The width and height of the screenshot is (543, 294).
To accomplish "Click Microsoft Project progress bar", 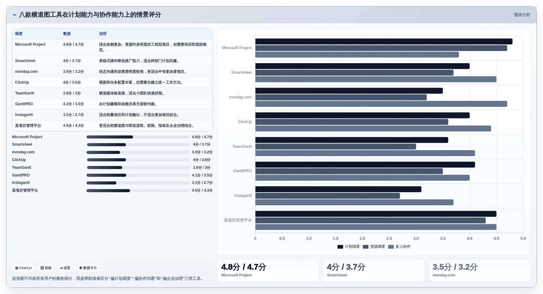I will pyautogui.click(x=138, y=137).
